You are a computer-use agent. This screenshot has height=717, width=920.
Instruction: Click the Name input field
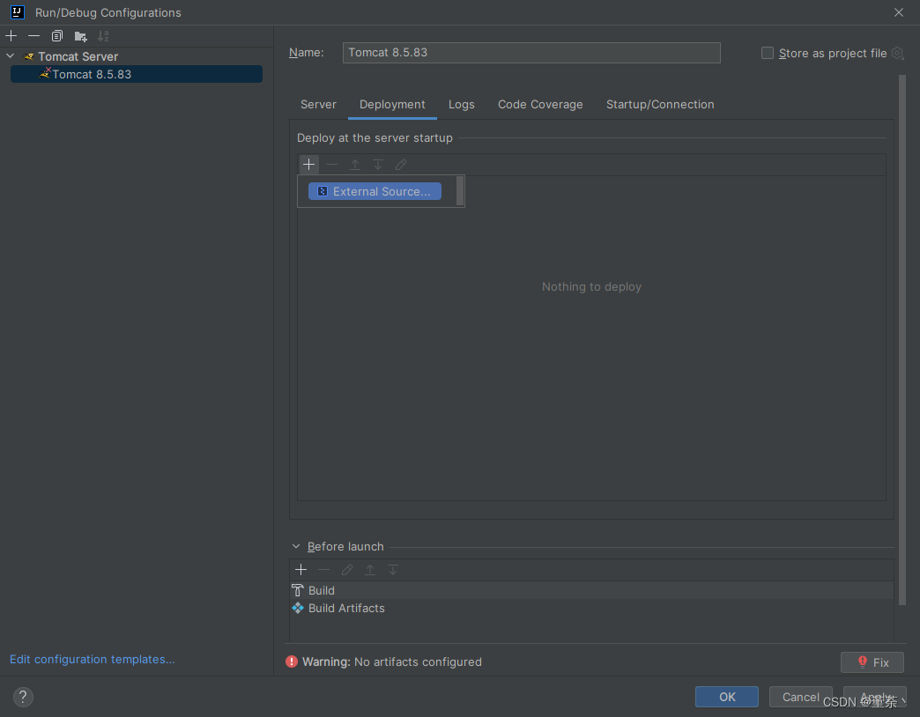531,53
